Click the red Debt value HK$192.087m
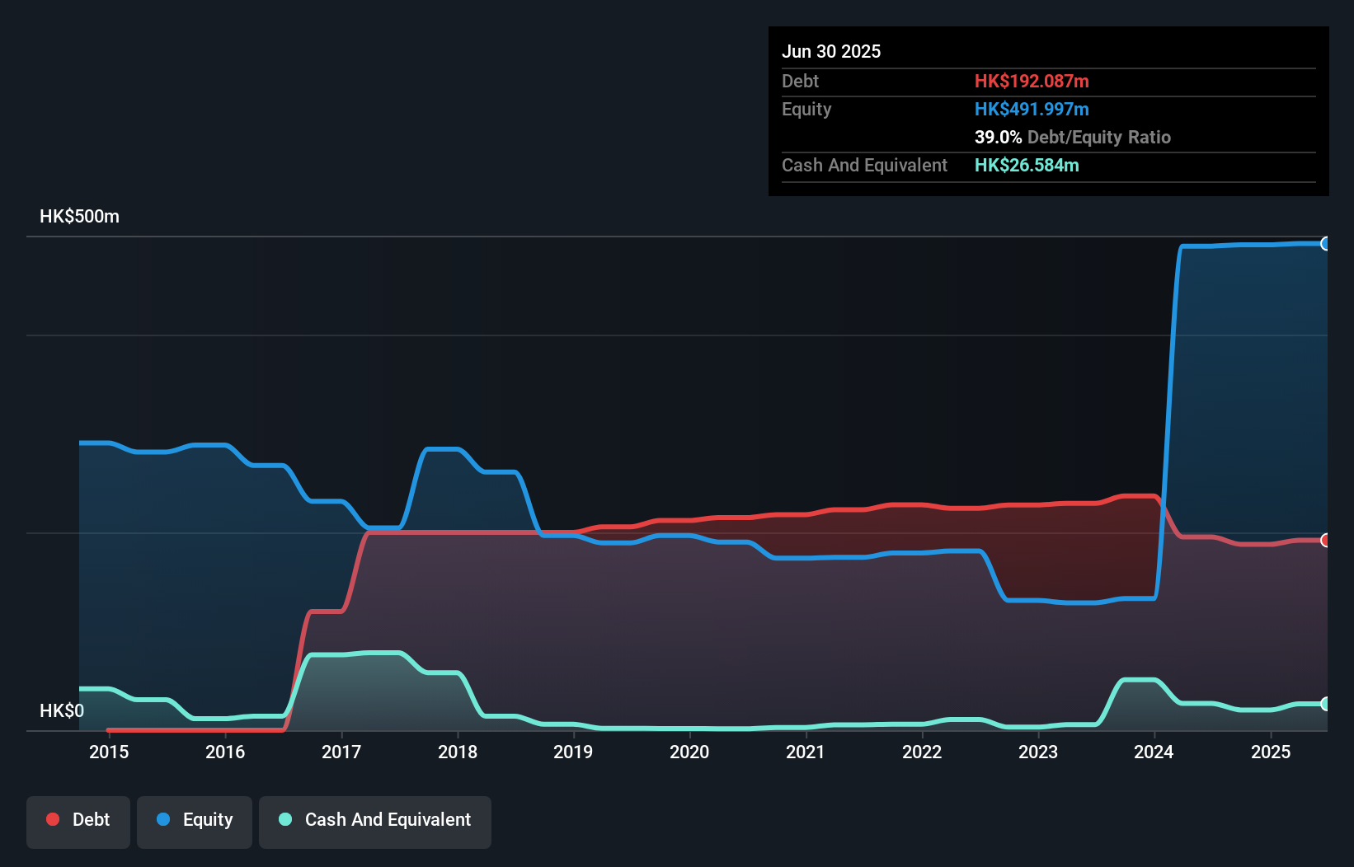Viewport: 1354px width, 867px height. [1032, 81]
